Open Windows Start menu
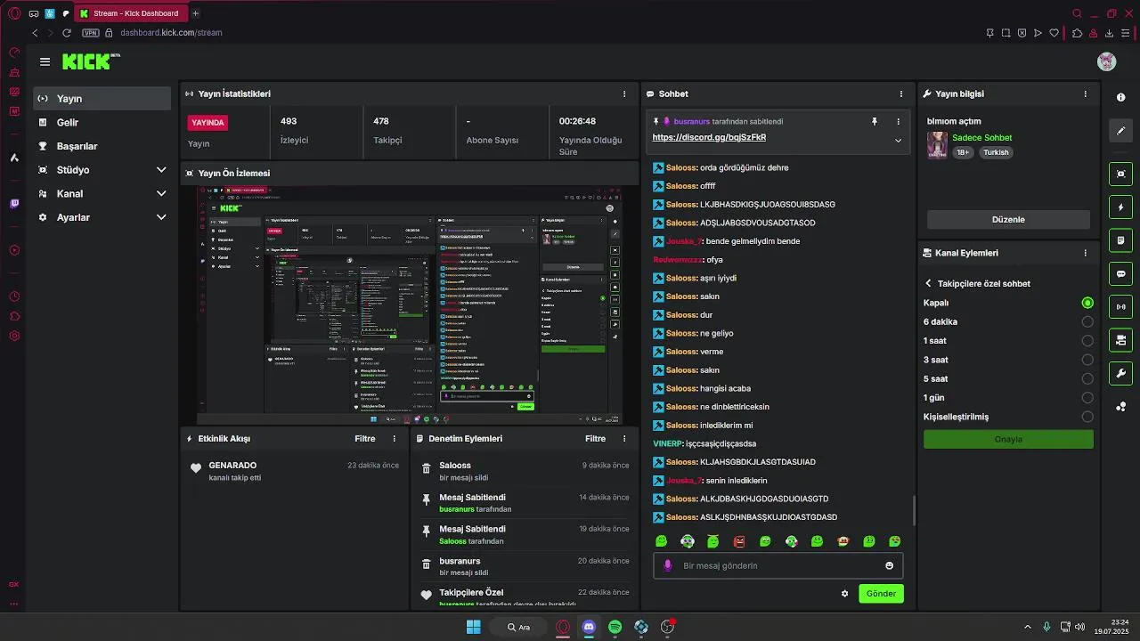 click(x=473, y=627)
